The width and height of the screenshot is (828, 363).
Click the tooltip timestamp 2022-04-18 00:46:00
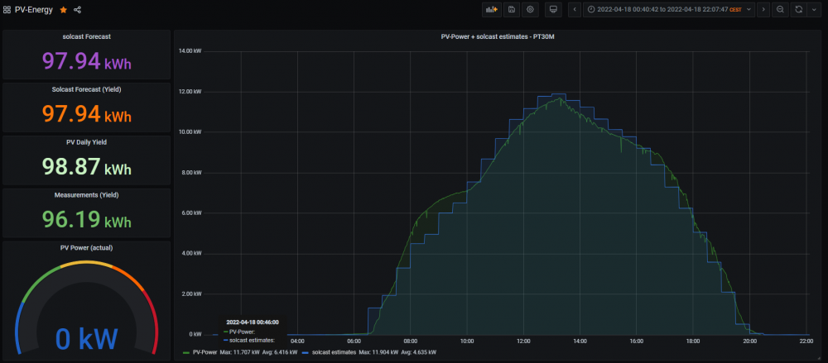[253, 322]
